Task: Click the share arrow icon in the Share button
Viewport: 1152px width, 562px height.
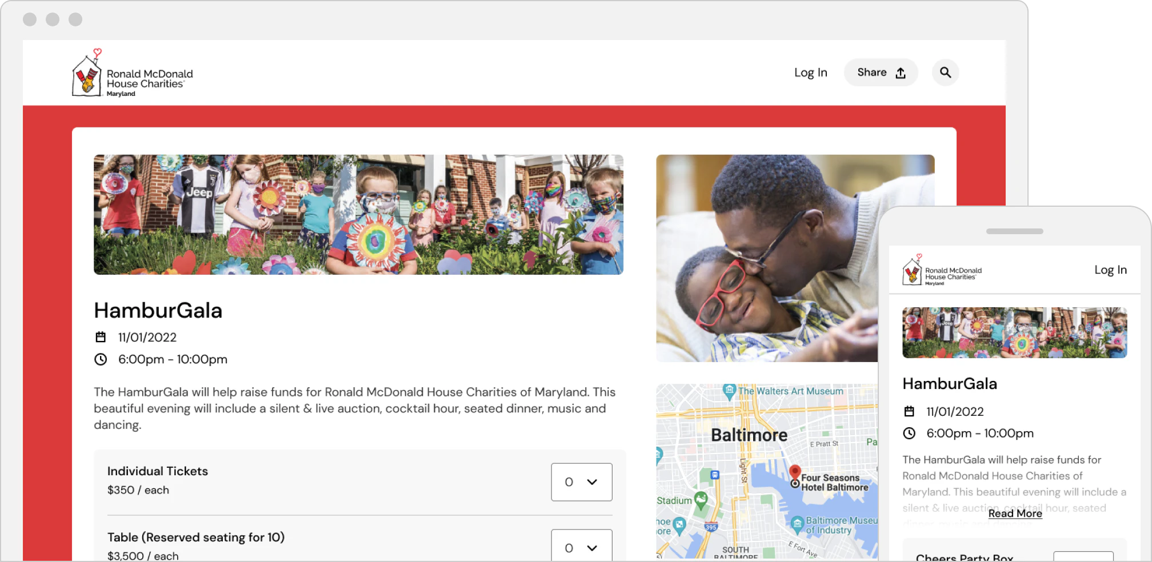Action: click(901, 73)
